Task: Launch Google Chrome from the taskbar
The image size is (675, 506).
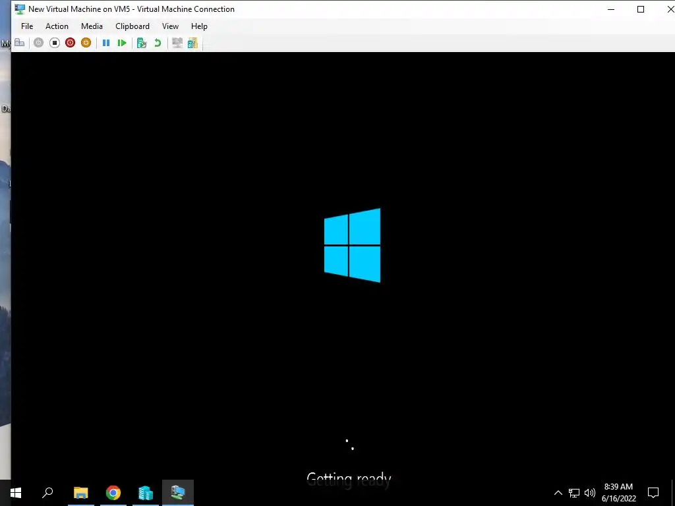Action: pos(113,493)
